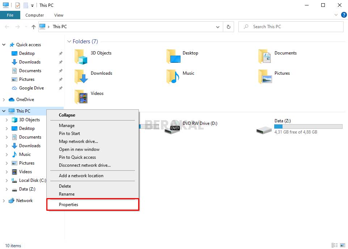The image size is (348, 249).
Task: Select Map network drive from context menu
Action: [x=78, y=141]
